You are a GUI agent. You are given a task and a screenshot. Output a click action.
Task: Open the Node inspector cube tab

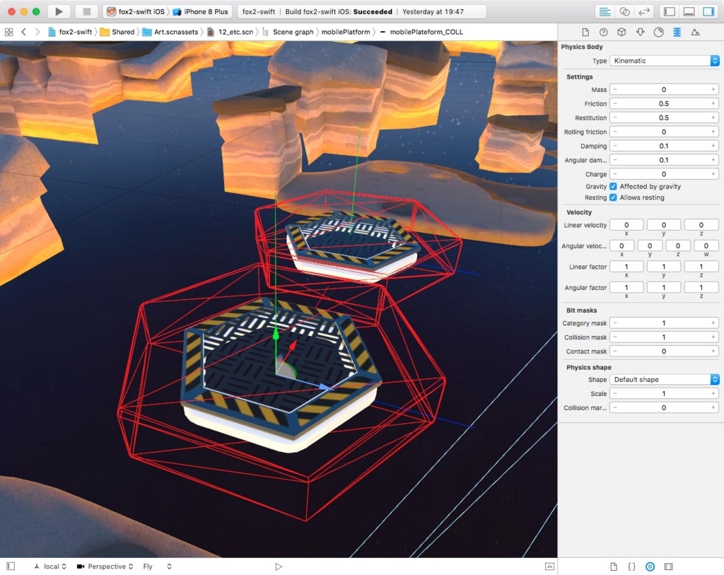[621, 32]
